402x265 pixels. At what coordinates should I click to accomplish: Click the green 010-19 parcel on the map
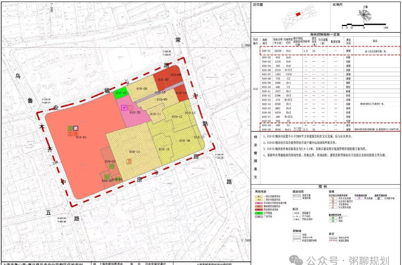[x=121, y=93]
